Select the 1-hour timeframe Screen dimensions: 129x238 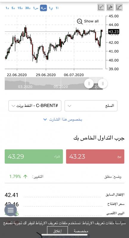pos(36,8)
